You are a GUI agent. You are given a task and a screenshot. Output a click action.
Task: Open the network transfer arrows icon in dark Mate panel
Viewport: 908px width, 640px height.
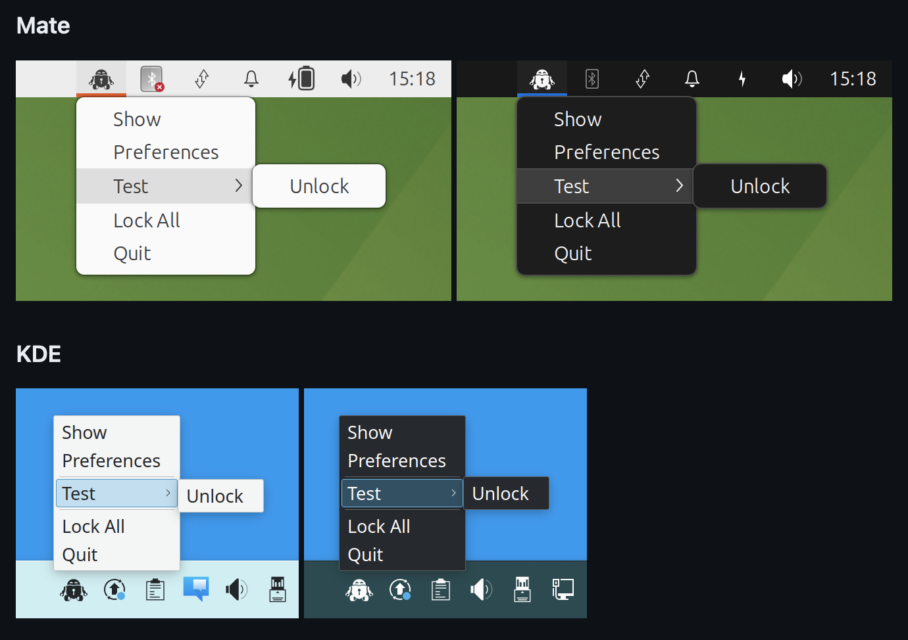pos(643,79)
